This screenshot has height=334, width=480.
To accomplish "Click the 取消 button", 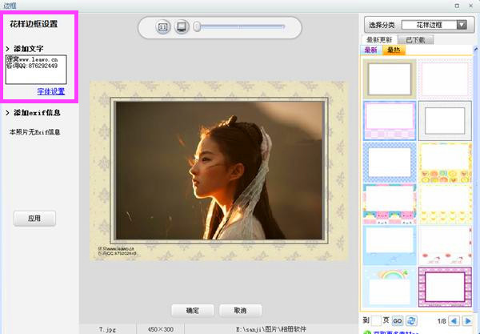I will 240,311.
